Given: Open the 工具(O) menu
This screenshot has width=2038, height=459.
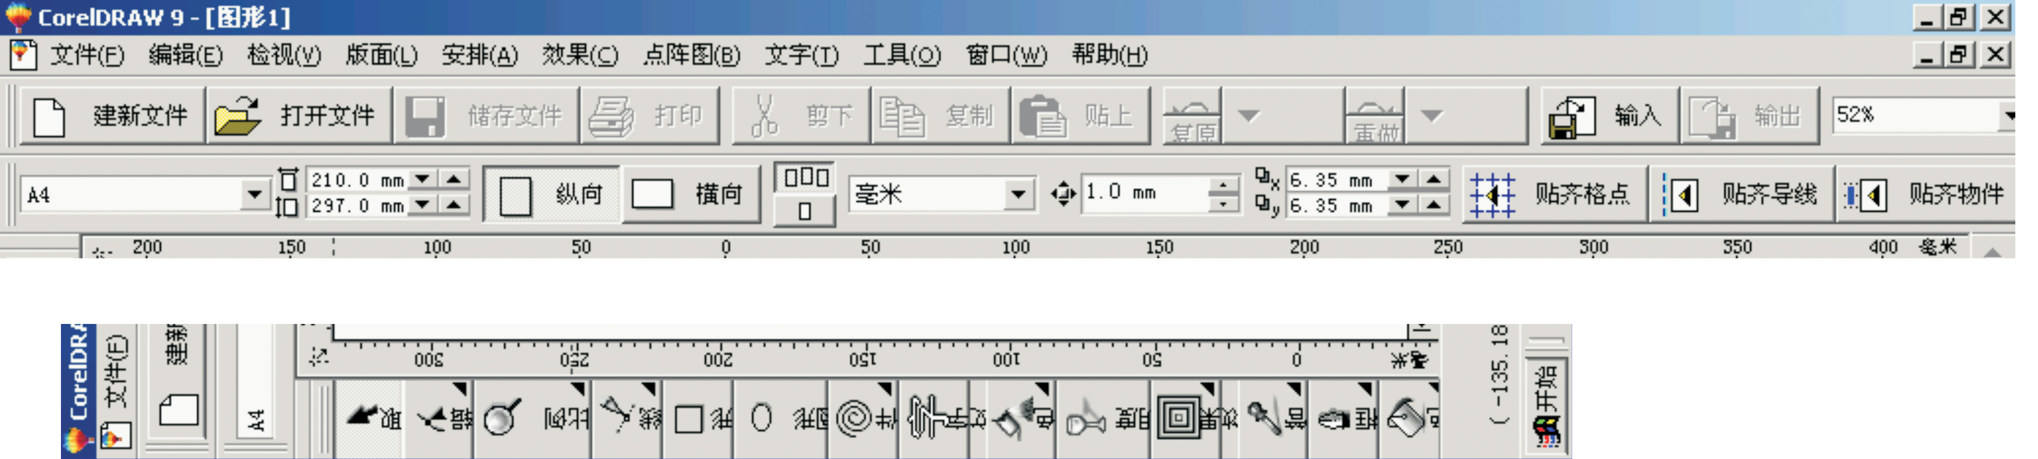Looking at the screenshot, I should (x=902, y=55).
